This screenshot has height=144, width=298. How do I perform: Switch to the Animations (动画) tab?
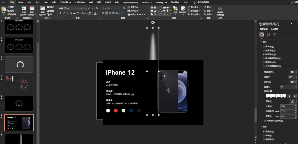(x=54, y=2)
